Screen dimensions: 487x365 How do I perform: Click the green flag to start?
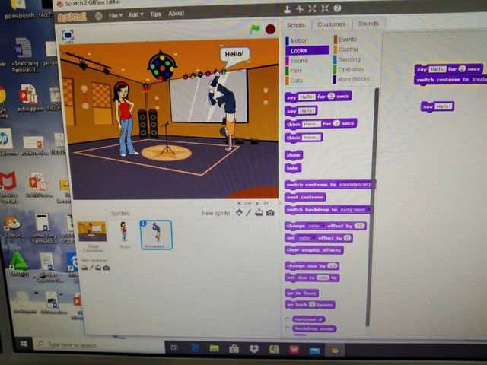click(255, 29)
